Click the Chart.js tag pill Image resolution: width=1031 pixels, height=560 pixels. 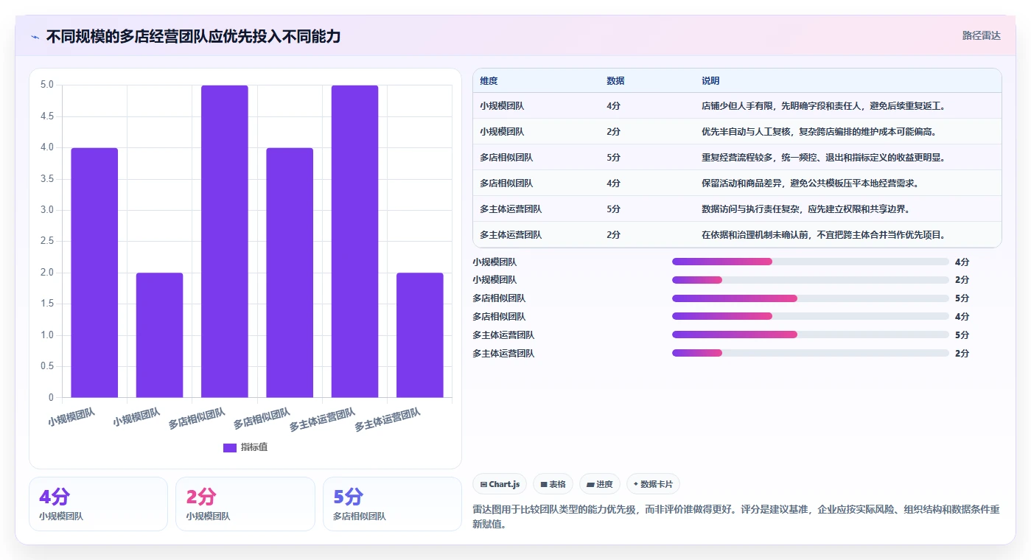pos(500,484)
